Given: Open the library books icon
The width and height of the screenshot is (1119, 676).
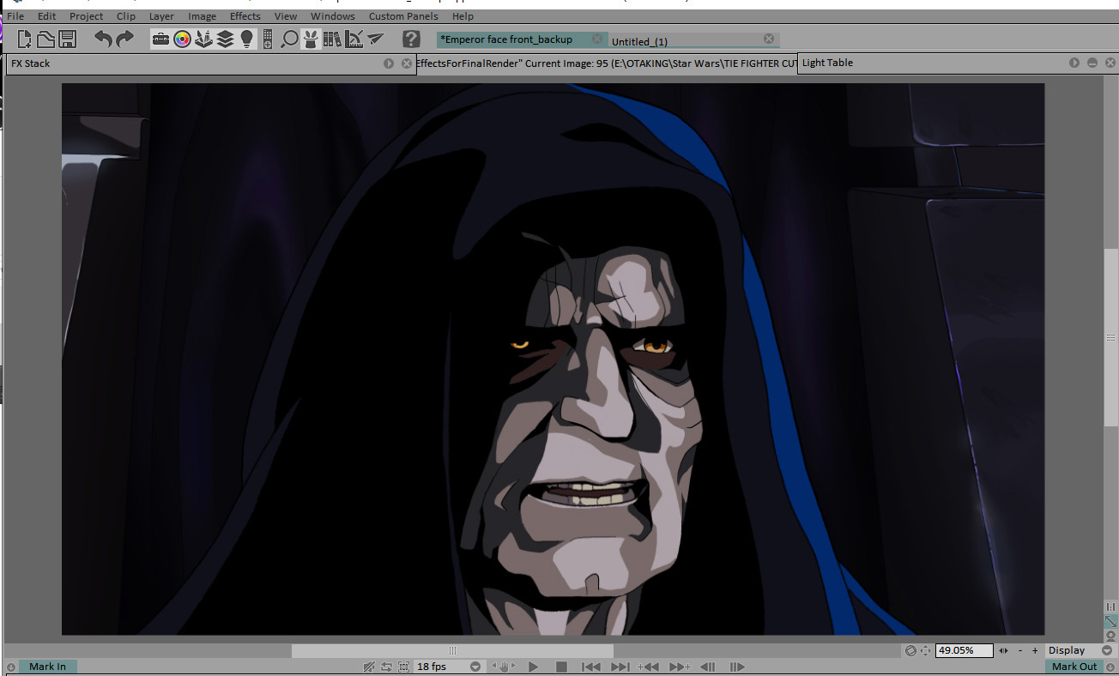Looking at the screenshot, I should [x=332, y=39].
